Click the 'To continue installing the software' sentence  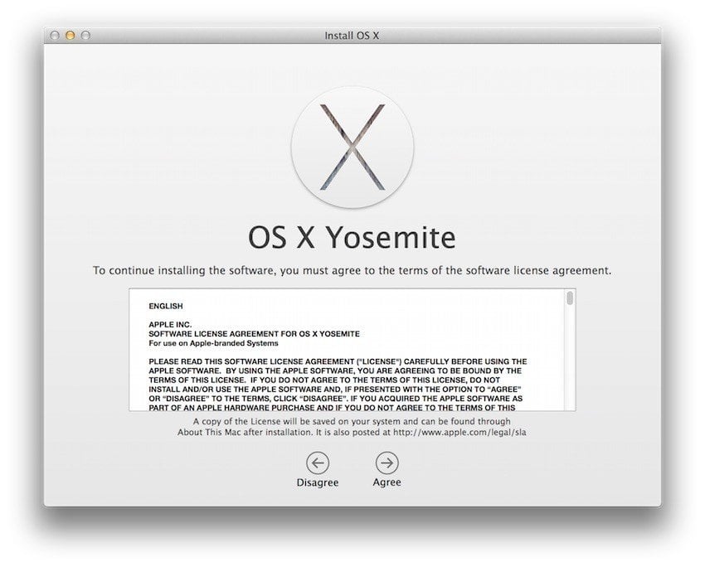(352, 270)
